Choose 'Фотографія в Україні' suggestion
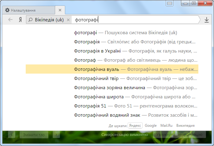 (112, 51)
